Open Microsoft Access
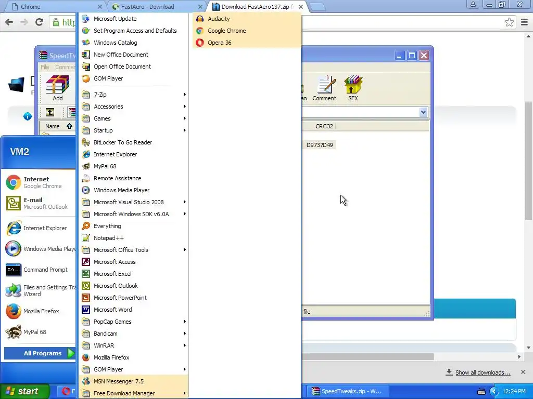 [x=134, y=262]
